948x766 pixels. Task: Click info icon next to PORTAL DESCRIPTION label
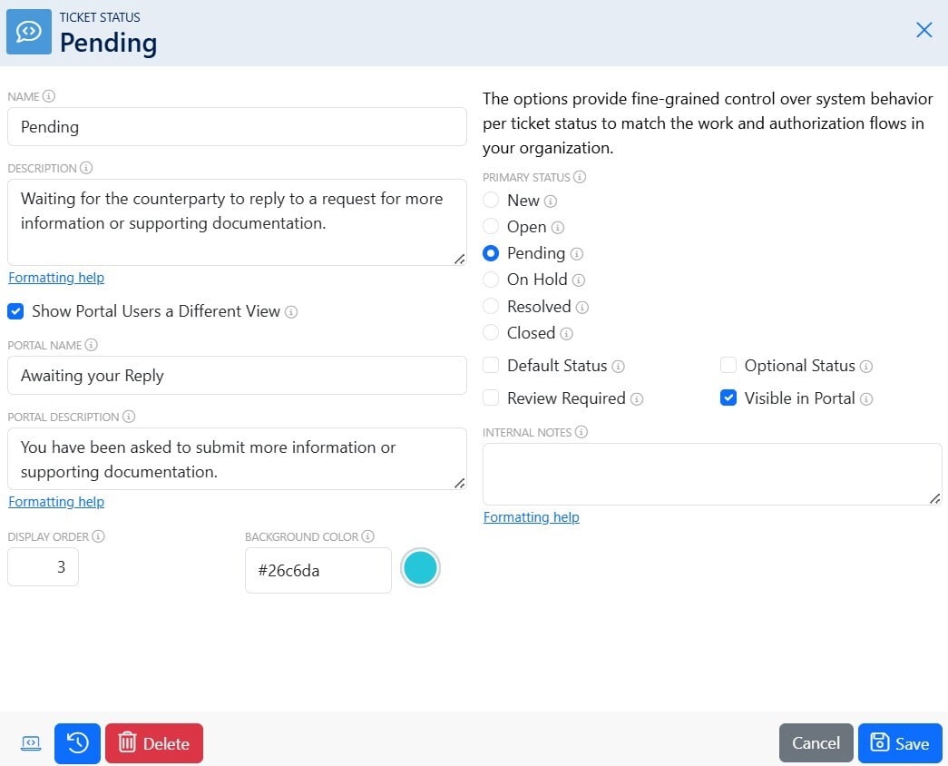[129, 417]
